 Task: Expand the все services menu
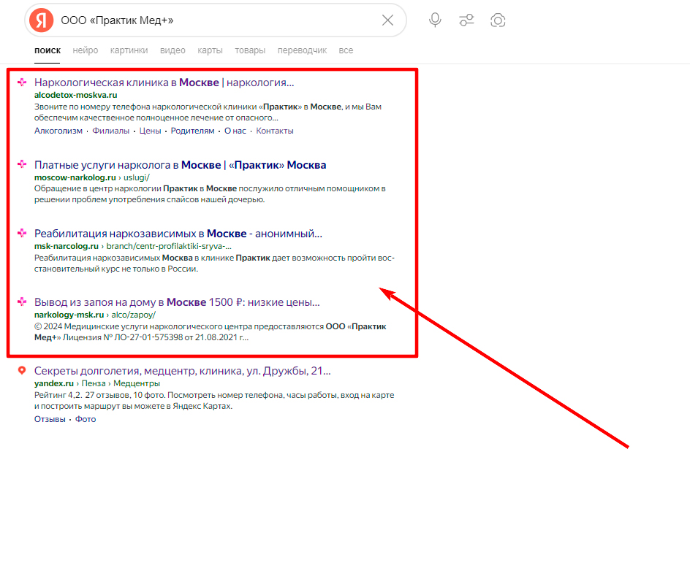[346, 50]
